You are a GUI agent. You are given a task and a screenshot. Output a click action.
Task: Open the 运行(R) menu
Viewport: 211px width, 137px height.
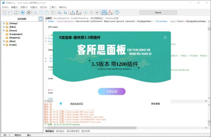tap(43, 7)
